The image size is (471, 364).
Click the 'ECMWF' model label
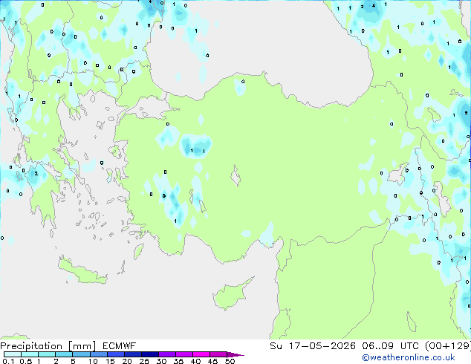[120, 346]
